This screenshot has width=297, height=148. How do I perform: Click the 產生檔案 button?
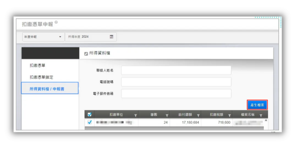coord(257,105)
